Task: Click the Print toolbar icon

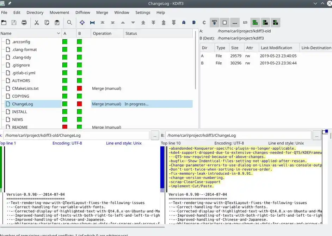Action: 24,23
